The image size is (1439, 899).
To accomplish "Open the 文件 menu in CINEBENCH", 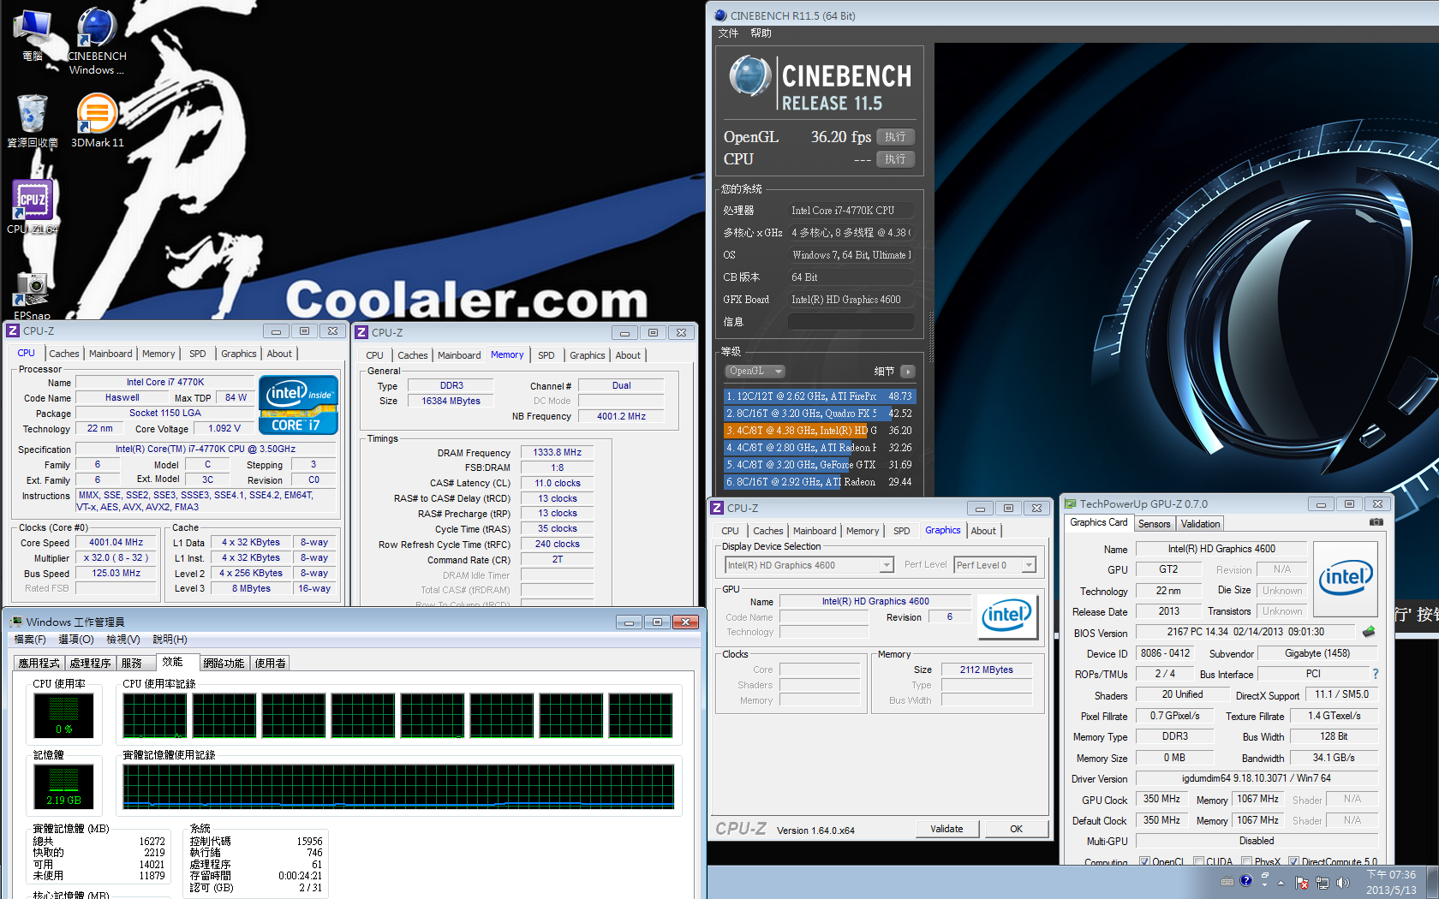I will (728, 33).
